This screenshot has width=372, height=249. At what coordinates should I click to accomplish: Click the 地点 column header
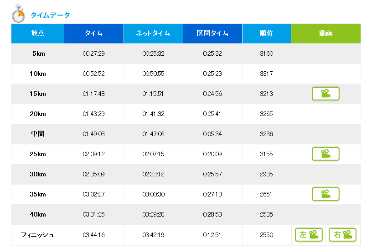(x=37, y=33)
